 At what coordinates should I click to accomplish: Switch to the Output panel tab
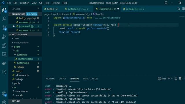62,79
